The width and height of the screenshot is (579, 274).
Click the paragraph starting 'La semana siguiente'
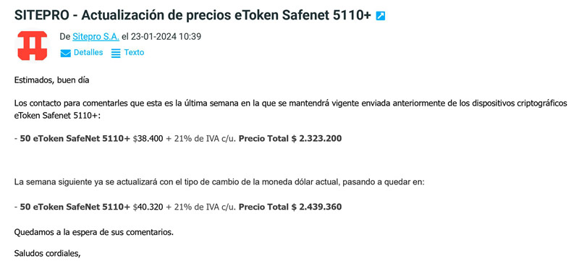point(219,182)
